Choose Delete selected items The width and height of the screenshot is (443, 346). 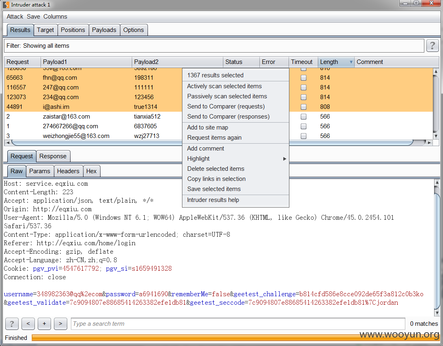point(235,169)
